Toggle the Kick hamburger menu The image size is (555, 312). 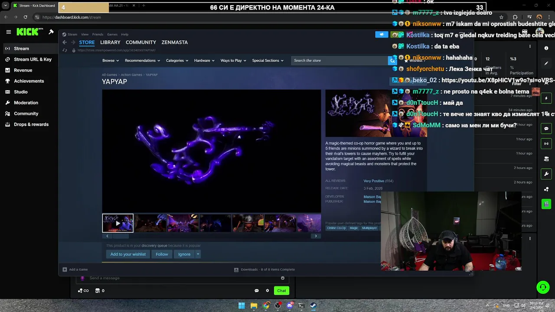click(8, 32)
